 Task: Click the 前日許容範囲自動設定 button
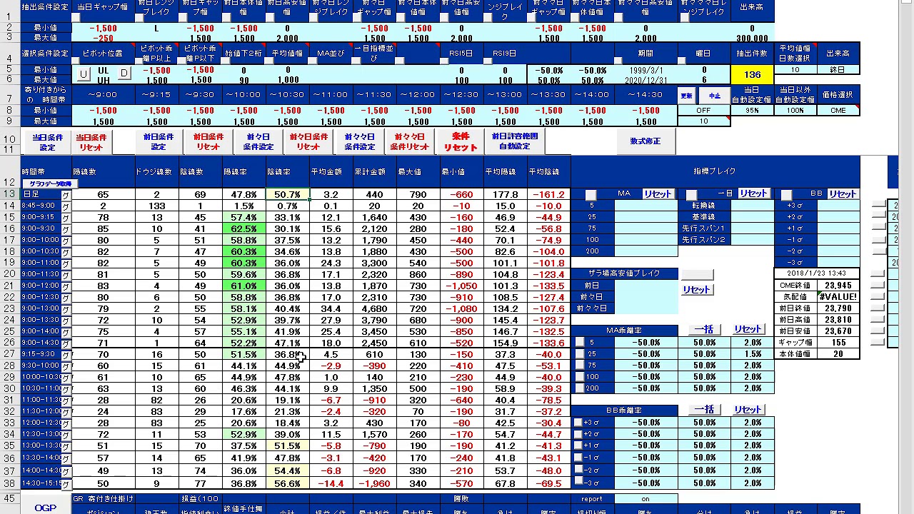click(x=515, y=141)
